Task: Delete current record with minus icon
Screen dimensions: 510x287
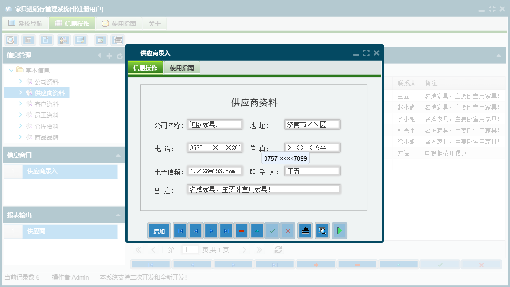Action: (x=242, y=230)
